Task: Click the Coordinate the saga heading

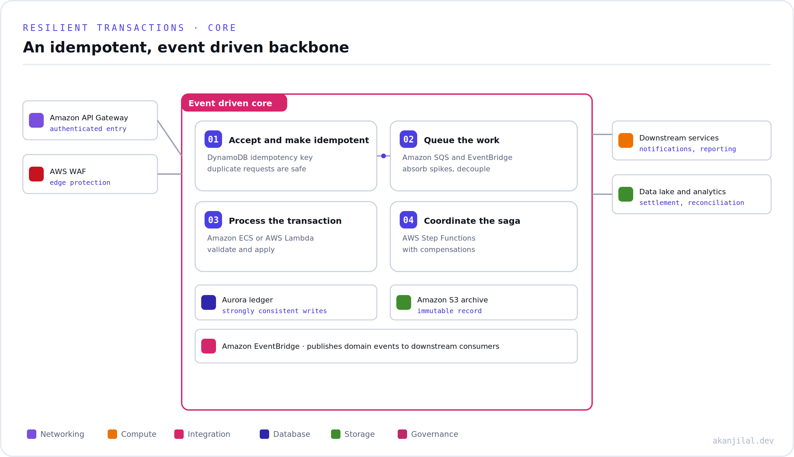Action: pyautogui.click(x=472, y=221)
